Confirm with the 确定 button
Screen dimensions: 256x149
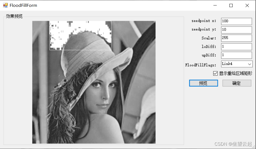[x=237, y=83]
